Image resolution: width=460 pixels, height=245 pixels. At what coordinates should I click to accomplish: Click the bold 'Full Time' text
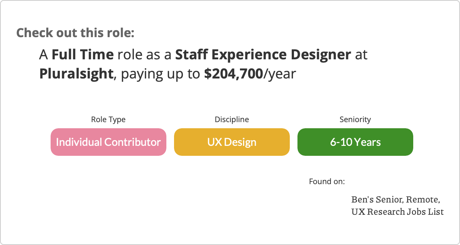[82, 55]
